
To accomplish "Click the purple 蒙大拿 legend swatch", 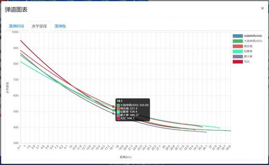I will click(x=238, y=57).
